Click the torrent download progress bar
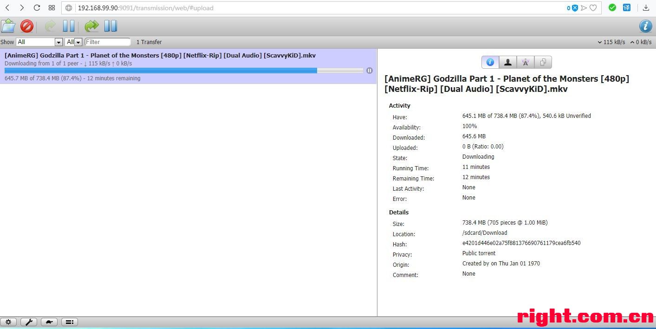The height and width of the screenshot is (329, 656). (x=184, y=71)
